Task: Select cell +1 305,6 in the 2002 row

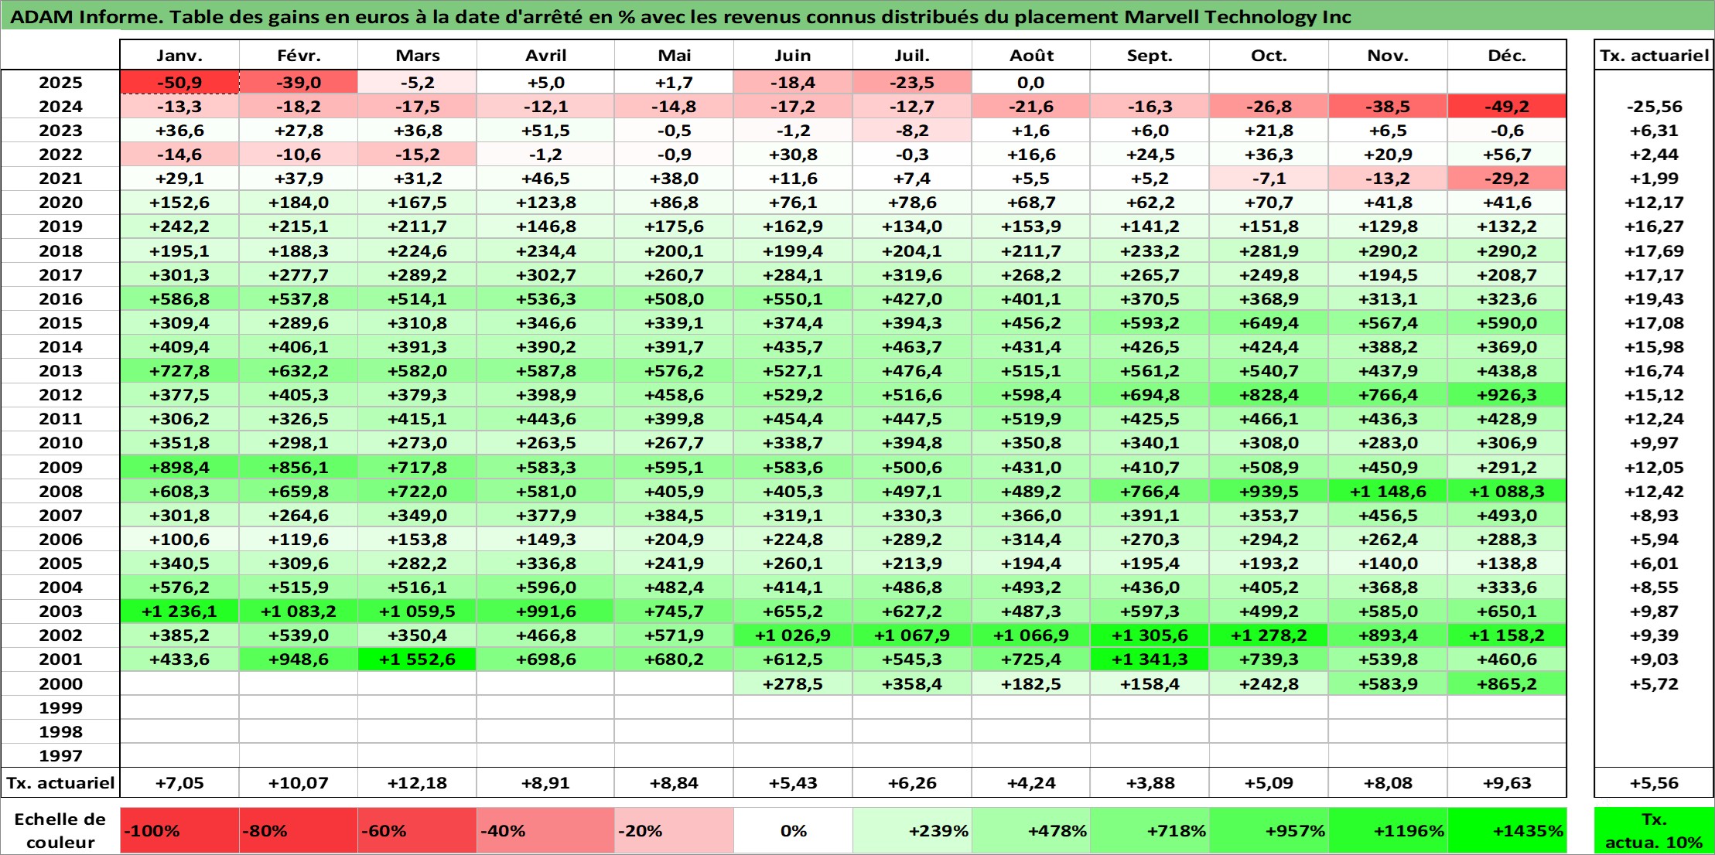Action: point(1150,635)
